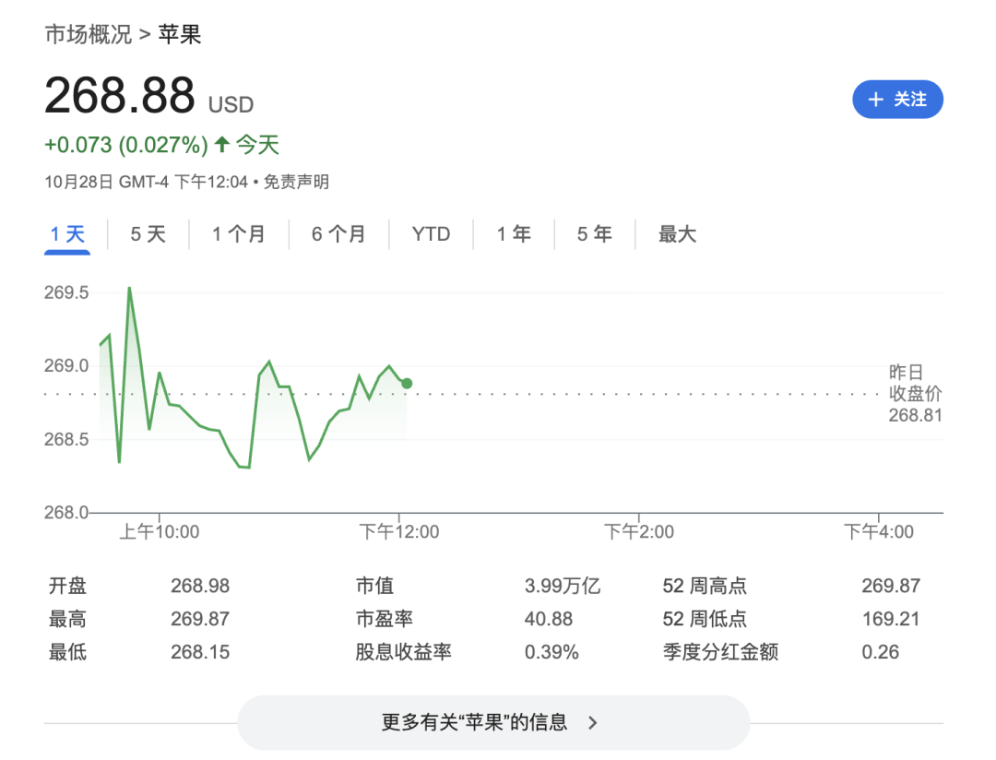996x760 pixels.
Task: Click the plus icon on the 关注 button
Action: [x=875, y=100]
